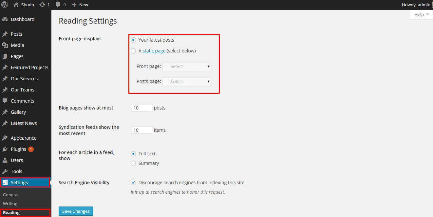Click the Plugins plug icon
The width and height of the screenshot is (433, 217).
coord(5,149)
